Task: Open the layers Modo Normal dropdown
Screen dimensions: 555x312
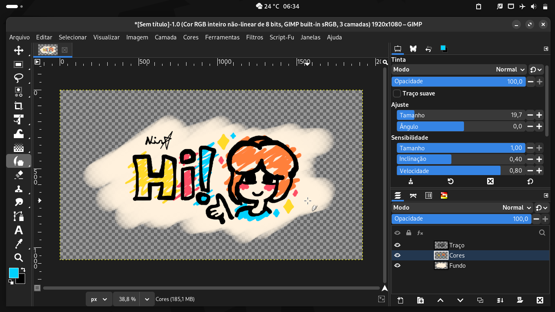Action: [x=462, y=208]
